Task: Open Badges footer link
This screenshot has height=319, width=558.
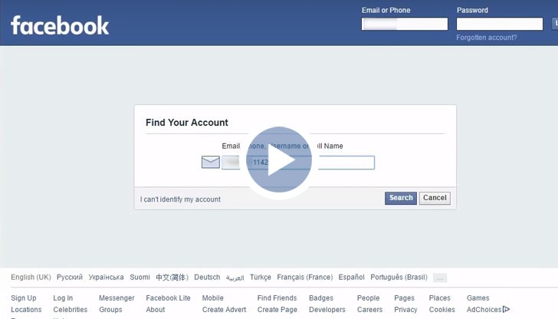Action: [x=321, y=298]
